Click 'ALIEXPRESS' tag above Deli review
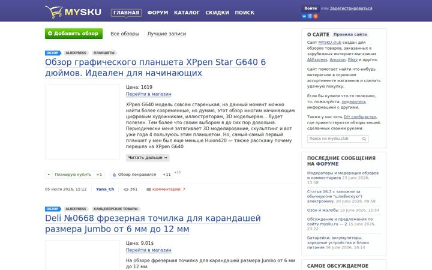This screenshot has width=432, height=270. coord(76,209)
